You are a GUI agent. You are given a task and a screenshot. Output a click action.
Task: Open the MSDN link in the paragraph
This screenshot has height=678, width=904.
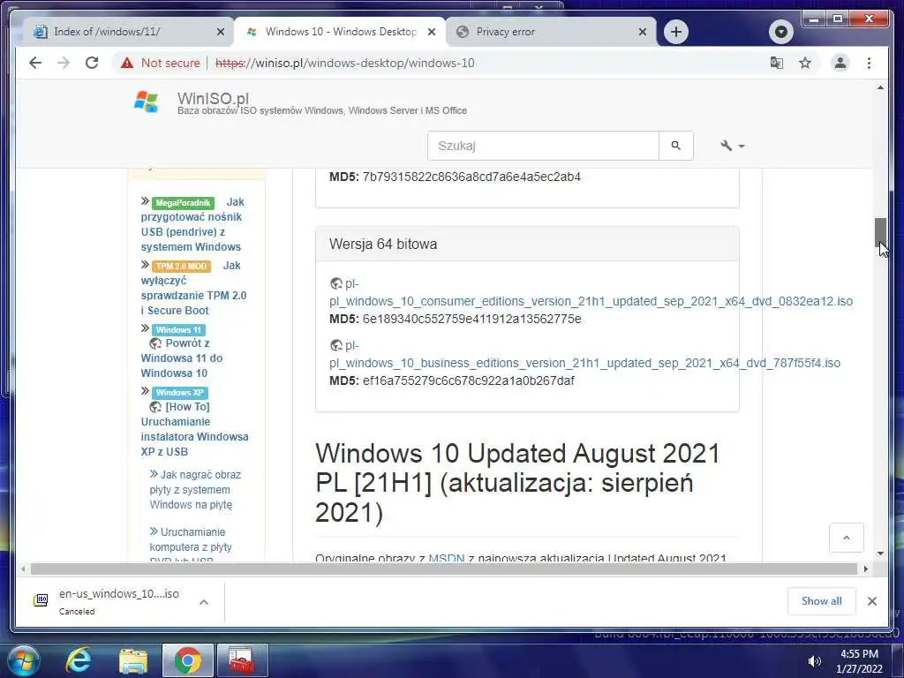click(446, 558)
